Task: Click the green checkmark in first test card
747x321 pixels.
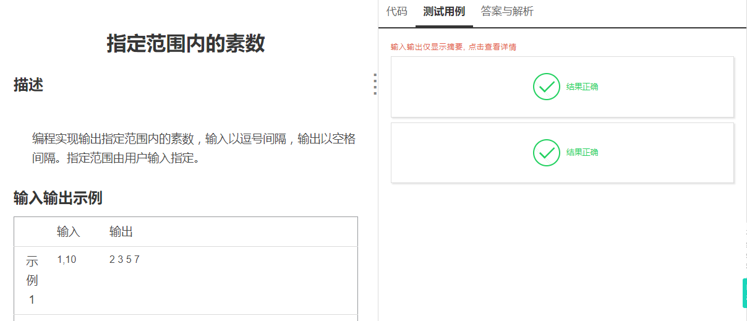Action: coord(546,87)
